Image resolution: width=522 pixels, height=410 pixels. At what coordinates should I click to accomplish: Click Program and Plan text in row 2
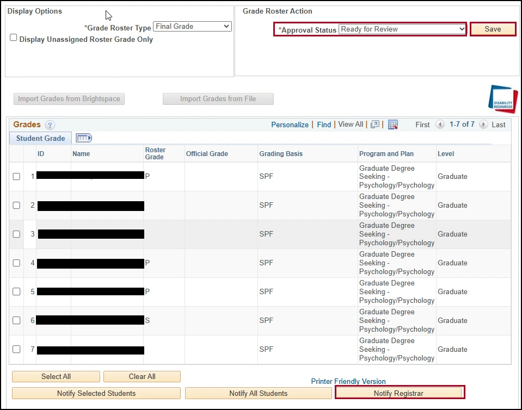coord(397,206)
